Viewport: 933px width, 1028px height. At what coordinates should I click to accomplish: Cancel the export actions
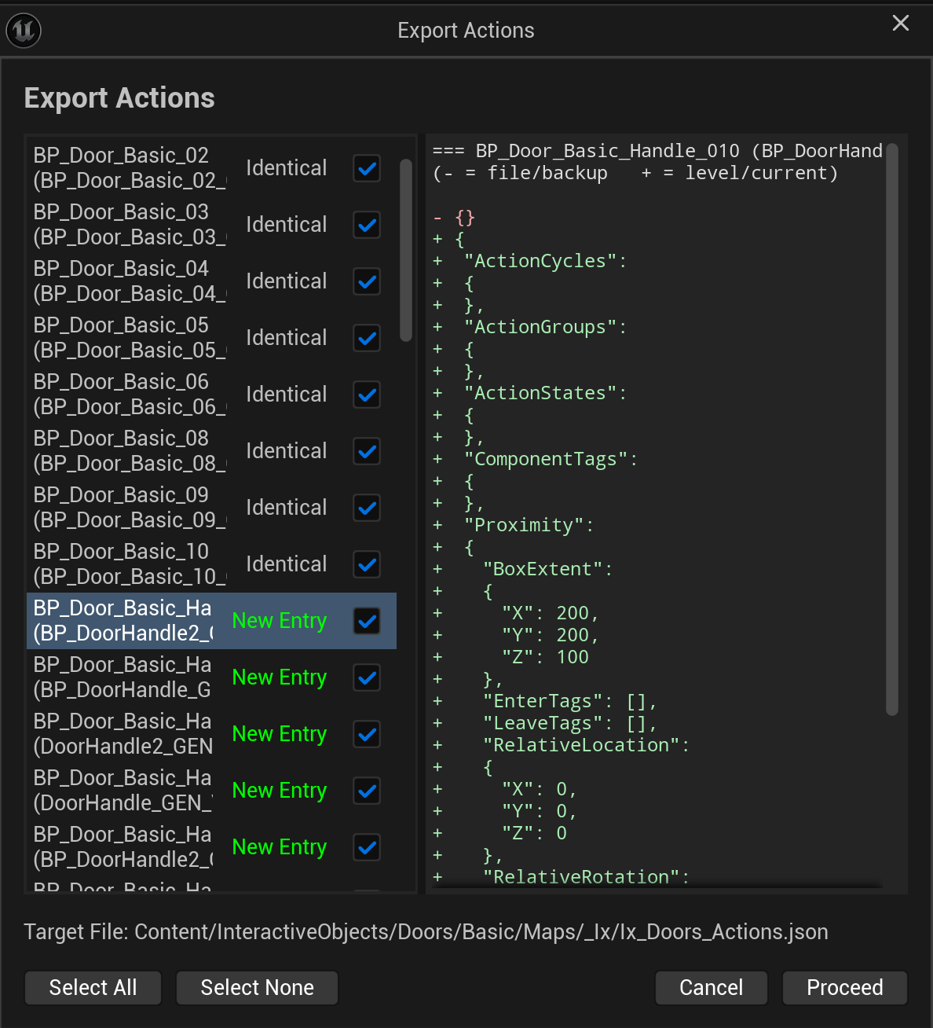tap(711, 988)
